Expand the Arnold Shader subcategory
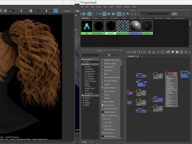This screenshot has height=144, width=192. 84,103
